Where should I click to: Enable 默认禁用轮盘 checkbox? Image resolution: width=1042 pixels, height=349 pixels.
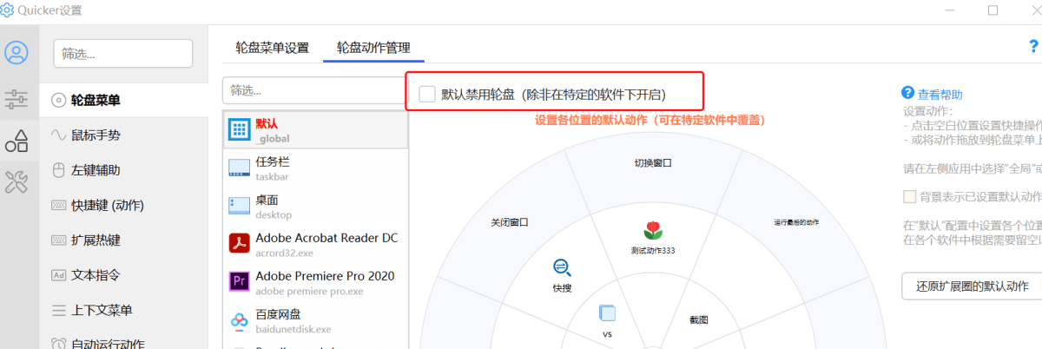(x=427, y=94)
